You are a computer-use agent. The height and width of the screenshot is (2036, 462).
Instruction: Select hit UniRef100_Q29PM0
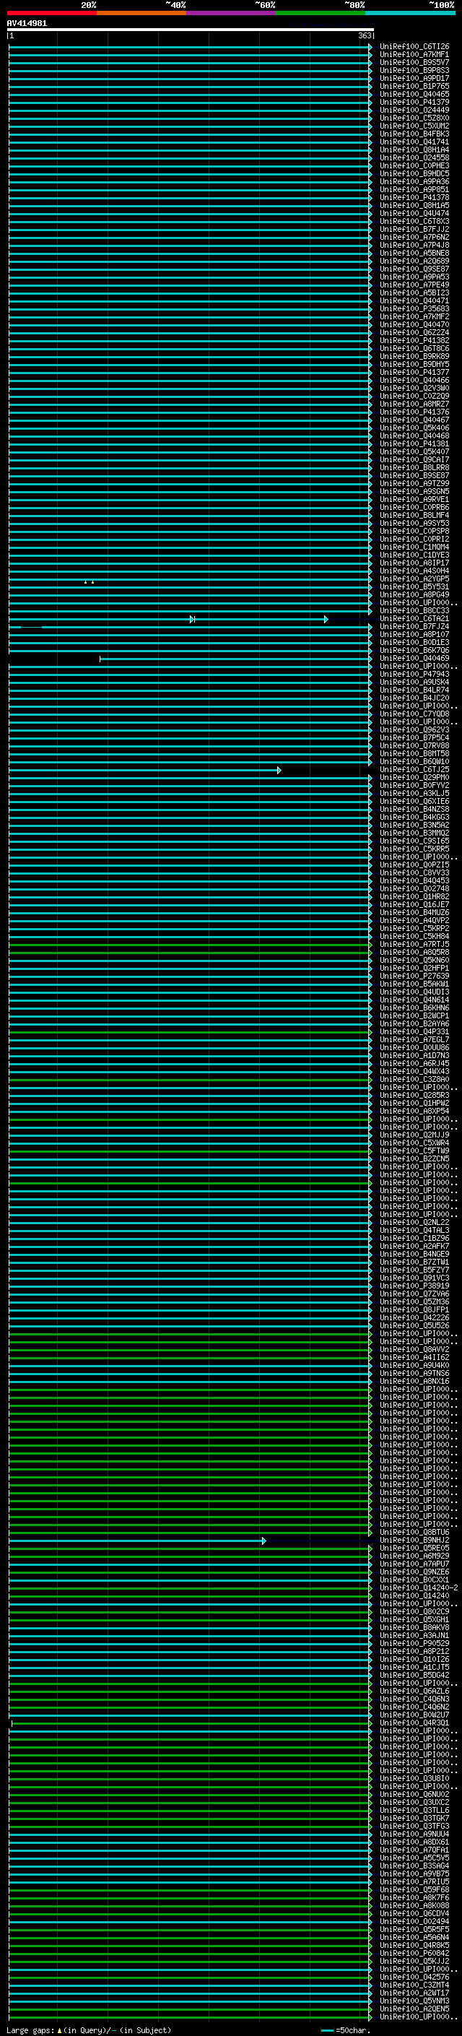click(414, 778)
